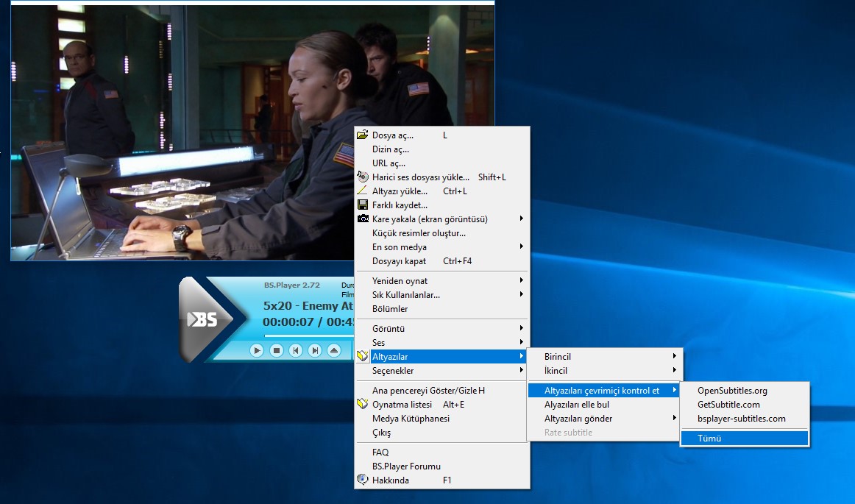Screen dimensions: 855x504
Task: Open the BS.Player Forumu link
Action: [x=406, y=466]
